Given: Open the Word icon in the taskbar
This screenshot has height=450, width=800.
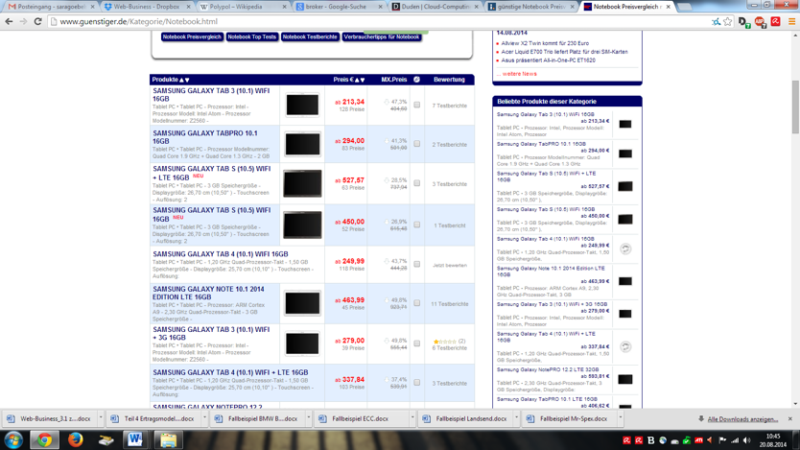Looking at the screenshot, I should point(135,439).
